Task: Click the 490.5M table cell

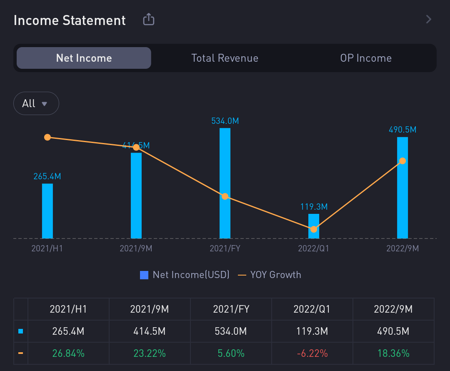Action: tap(393, 331)
